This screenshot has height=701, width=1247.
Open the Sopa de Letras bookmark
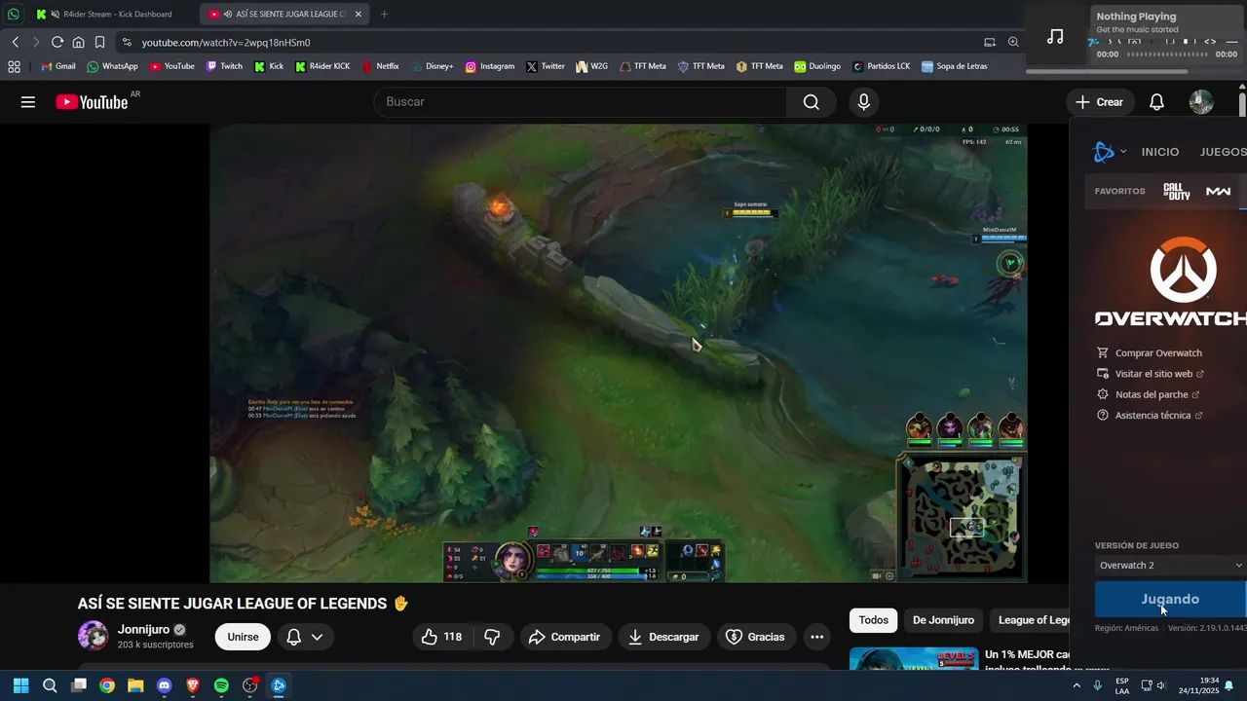pos(954,66)
